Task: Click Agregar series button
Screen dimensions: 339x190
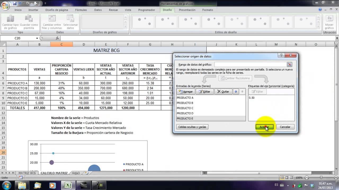Action: pyautogui.click(x=186, y=92)
